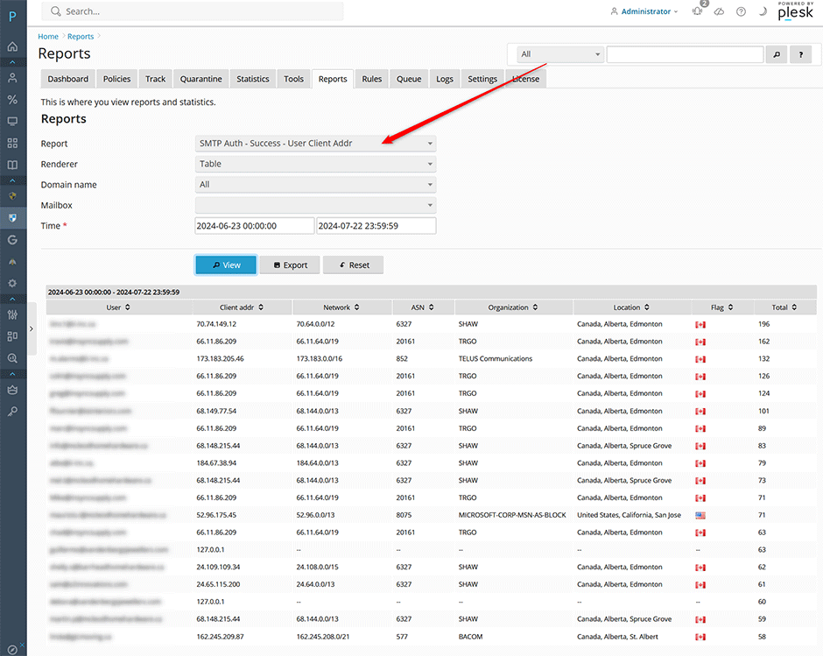The image size is (823, 656).
Task: Open the Customers person icon in sidebar
Action: pyautogui.click(x=12, y=78)
